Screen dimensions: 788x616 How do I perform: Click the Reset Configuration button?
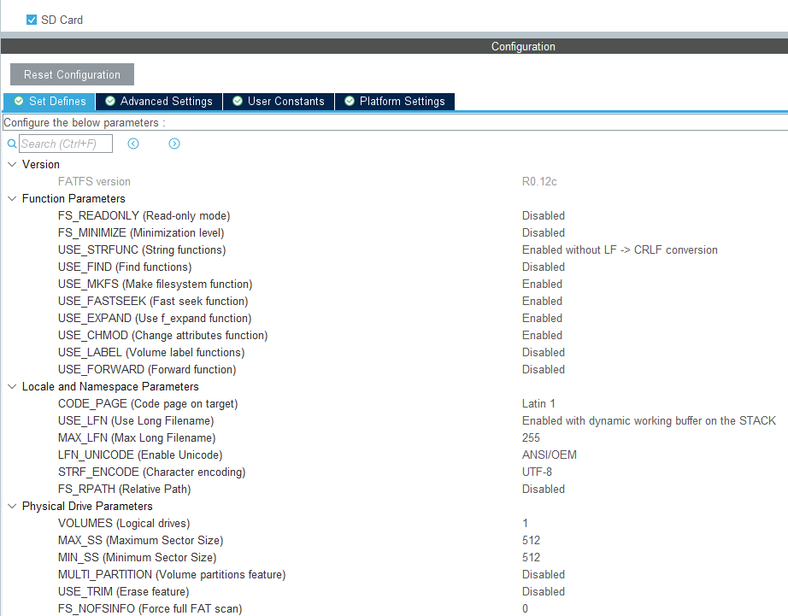pos(71,74)
